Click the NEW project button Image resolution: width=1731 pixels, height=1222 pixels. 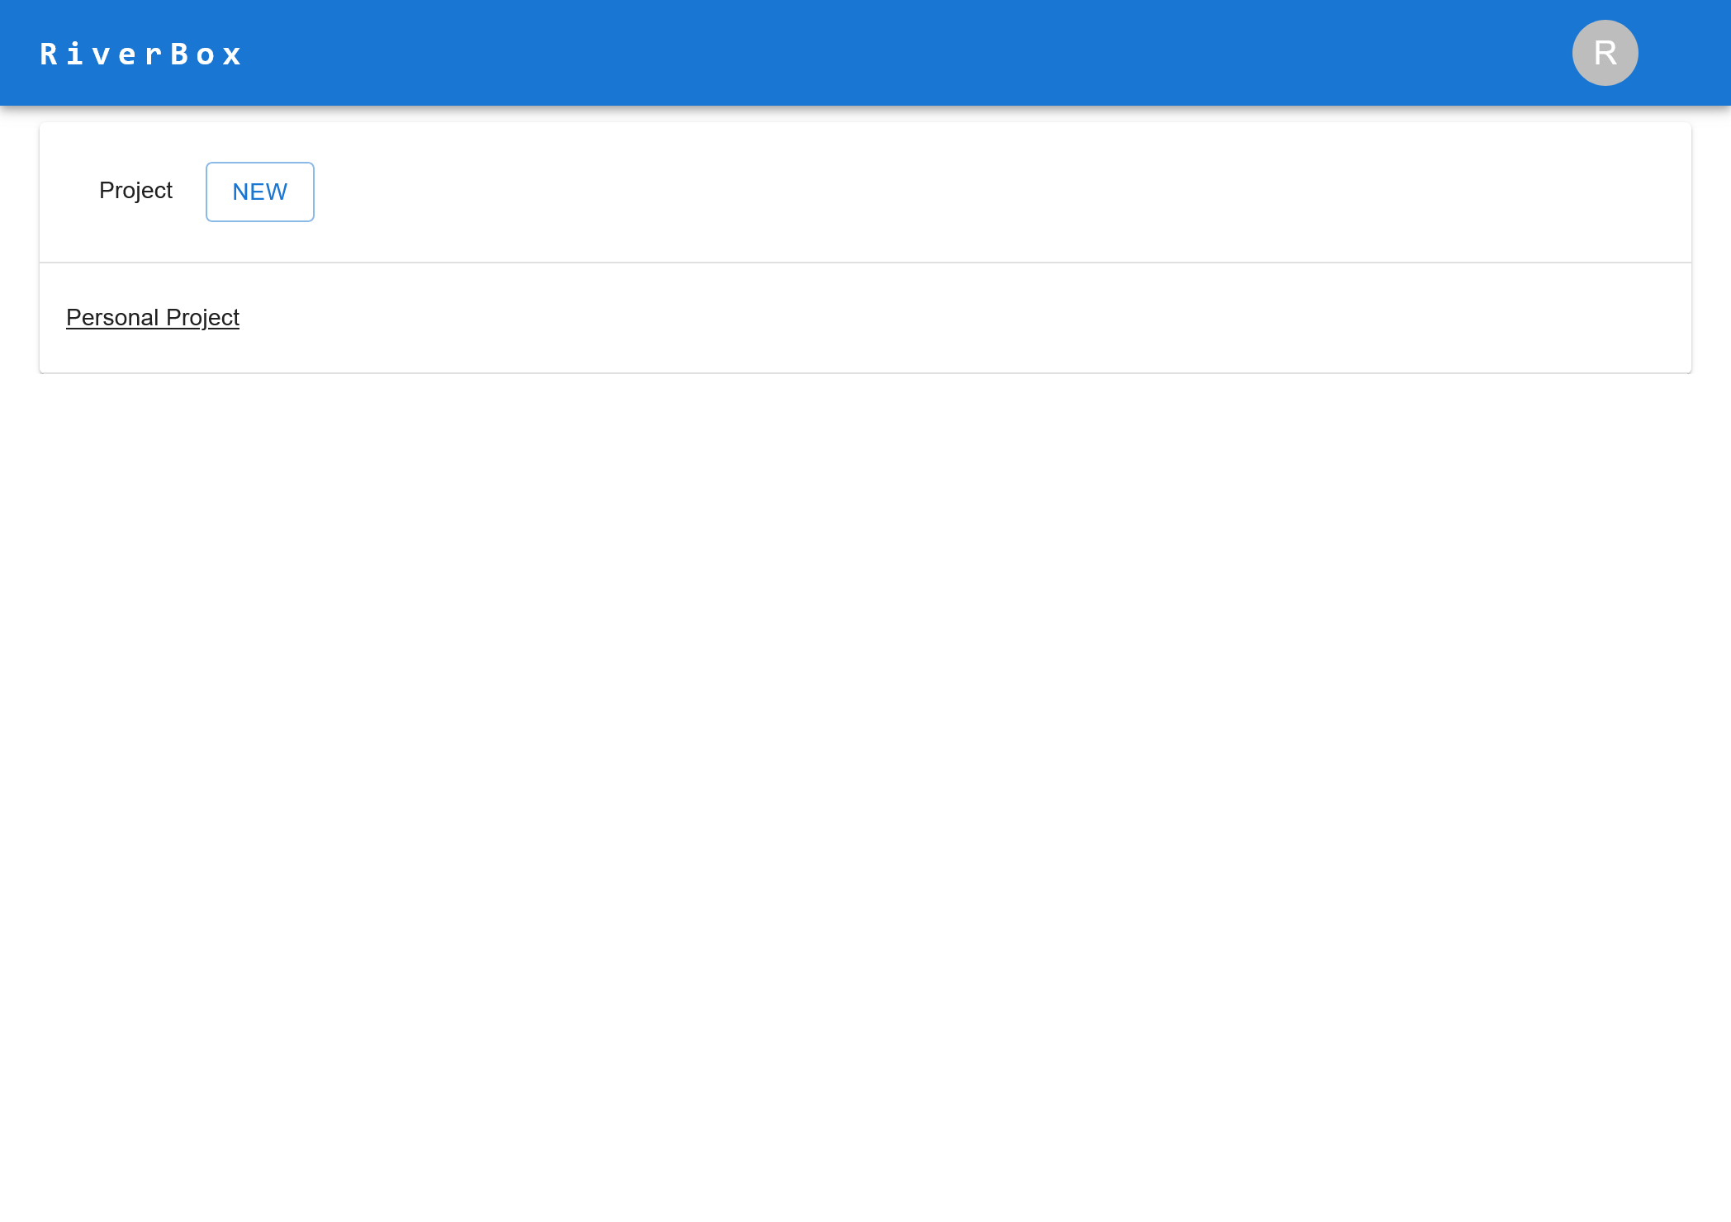[x=259, y=192]
